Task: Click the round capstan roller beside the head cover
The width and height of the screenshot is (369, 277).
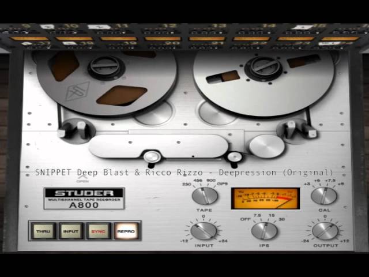Action: pos(267,146)
